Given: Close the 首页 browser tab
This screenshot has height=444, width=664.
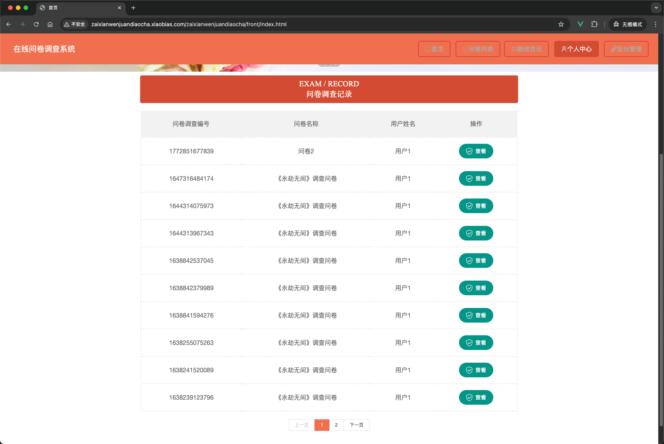Looking at the screenshot, I should tap(119, 8).
